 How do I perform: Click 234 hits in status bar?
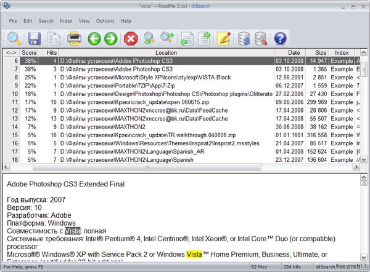pyautogui.click(x=292, y=267)
